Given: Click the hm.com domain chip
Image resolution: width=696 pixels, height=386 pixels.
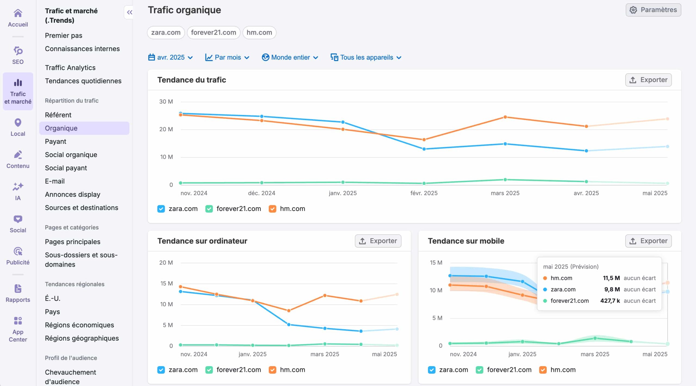Looking at the screenshot, I should [x=259, y=33].
